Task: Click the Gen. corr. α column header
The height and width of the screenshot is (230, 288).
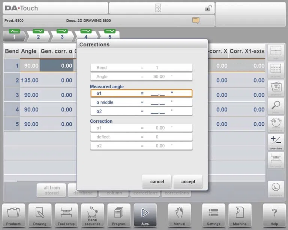Action: click(57, 51)
